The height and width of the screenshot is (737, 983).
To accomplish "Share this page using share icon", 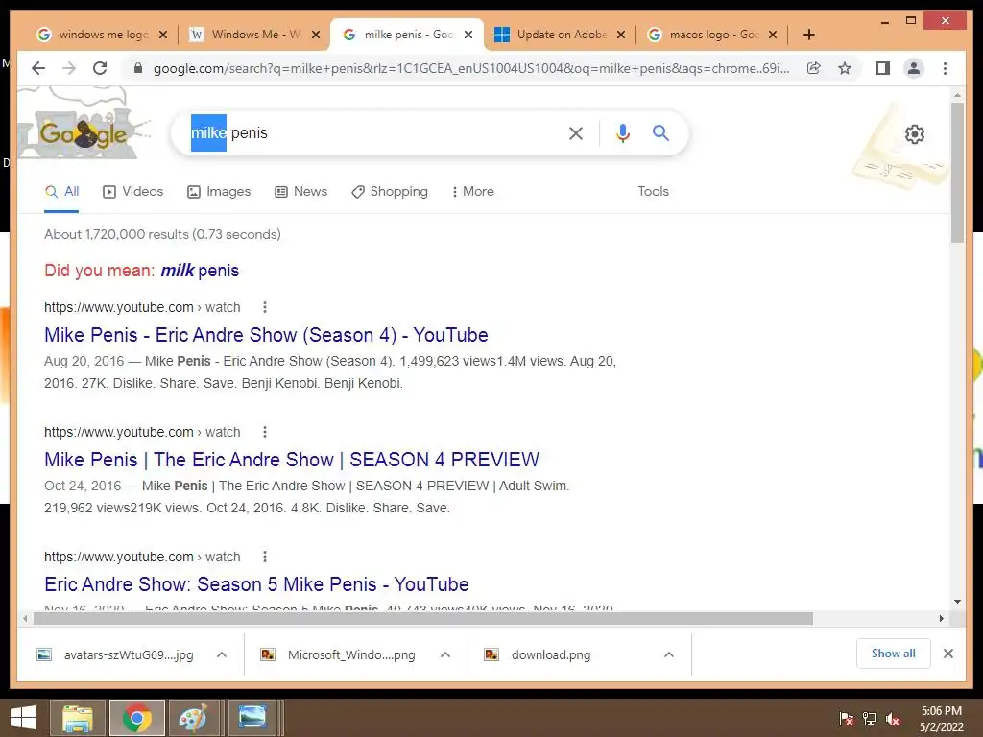I will (814, 68).
